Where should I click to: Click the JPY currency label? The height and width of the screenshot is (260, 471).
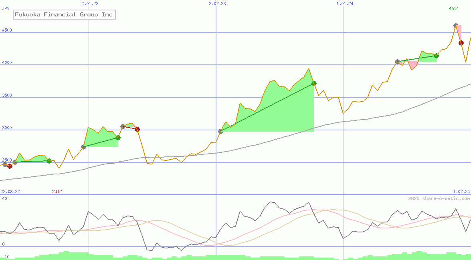click(6, 8)
